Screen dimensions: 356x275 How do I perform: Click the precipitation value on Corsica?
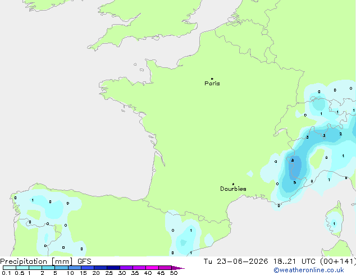[334, 224]
